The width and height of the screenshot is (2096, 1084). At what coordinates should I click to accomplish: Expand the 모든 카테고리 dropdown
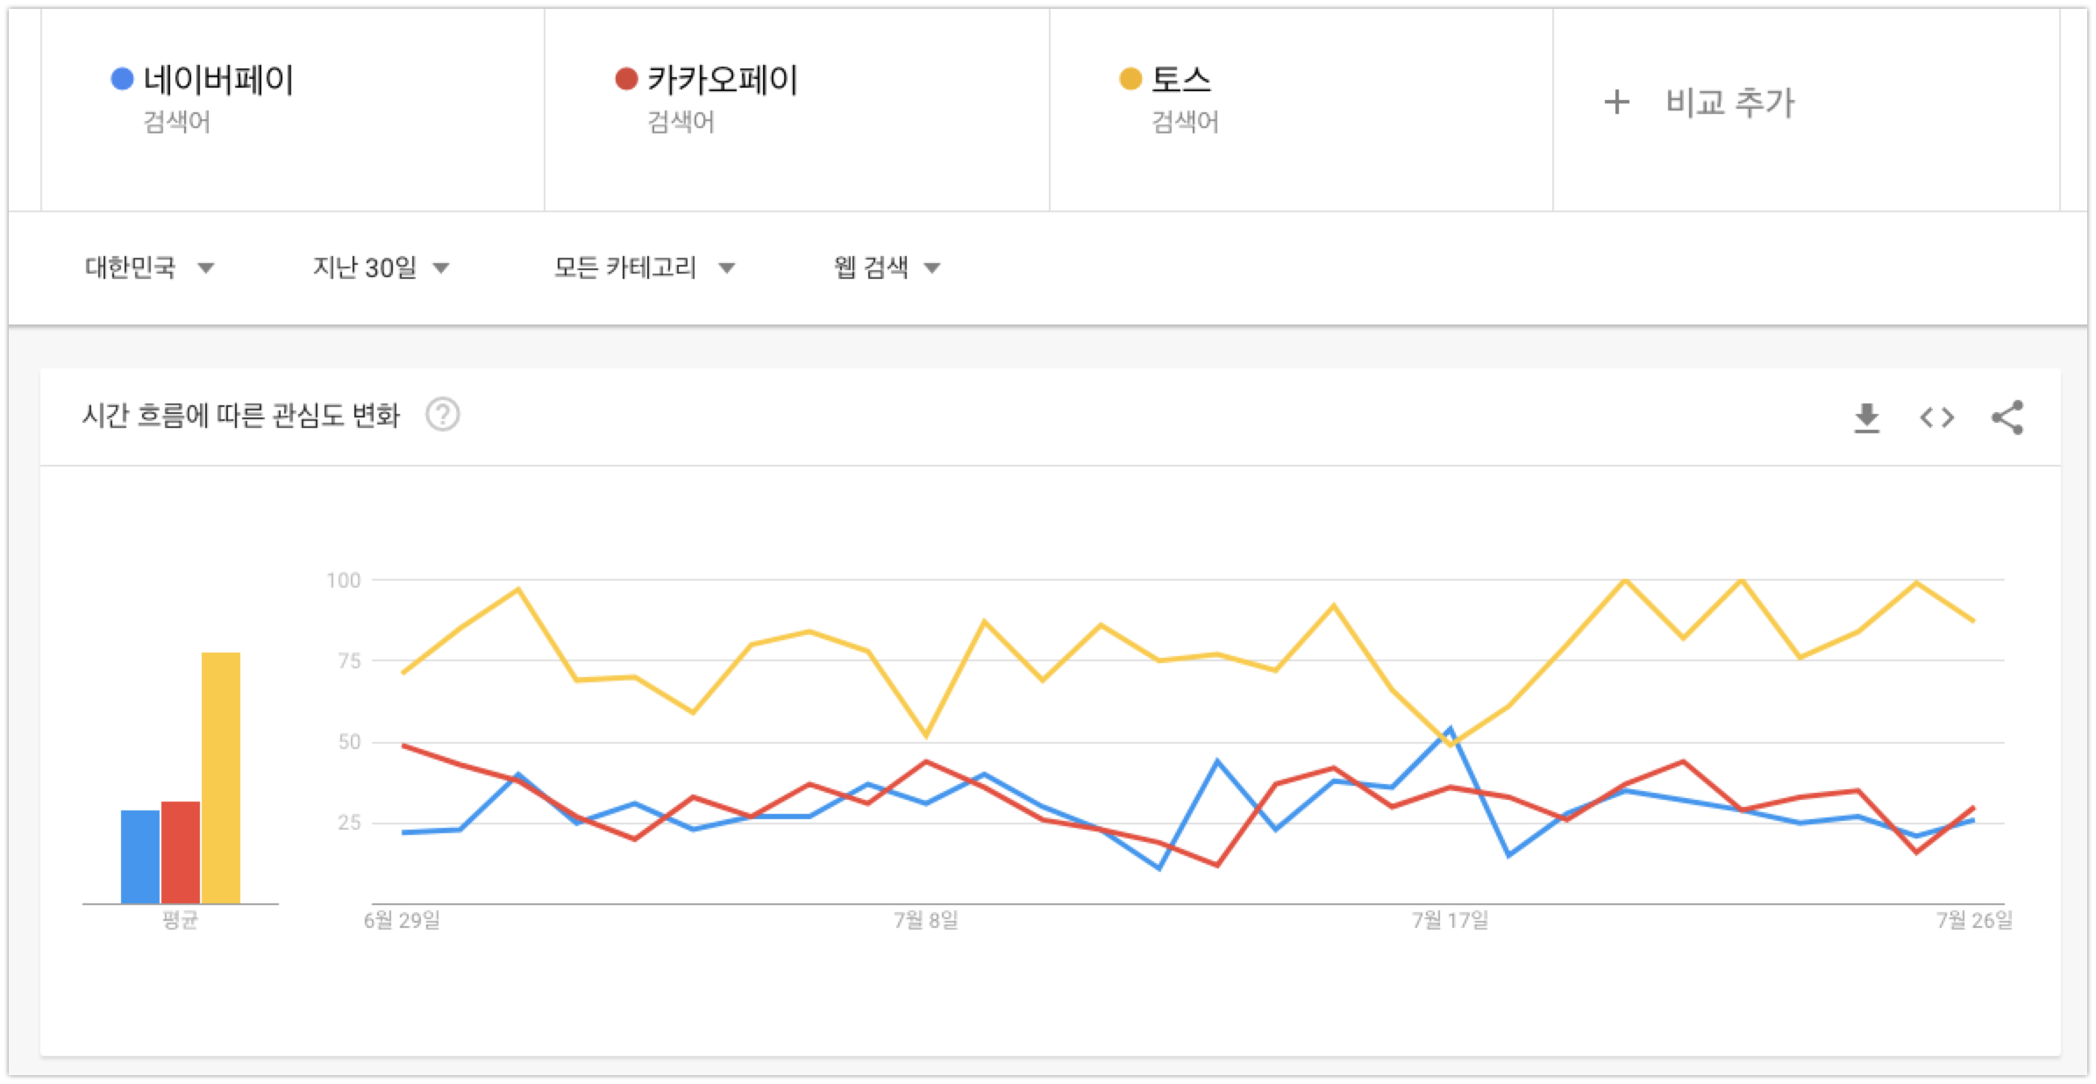click(644, 267)
